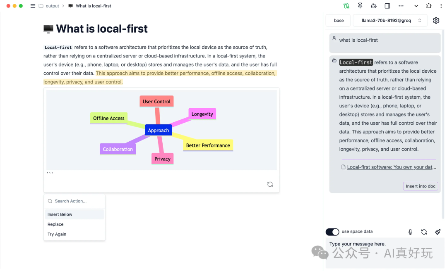Toggle the split panel layout icon

tap(387, 6)
